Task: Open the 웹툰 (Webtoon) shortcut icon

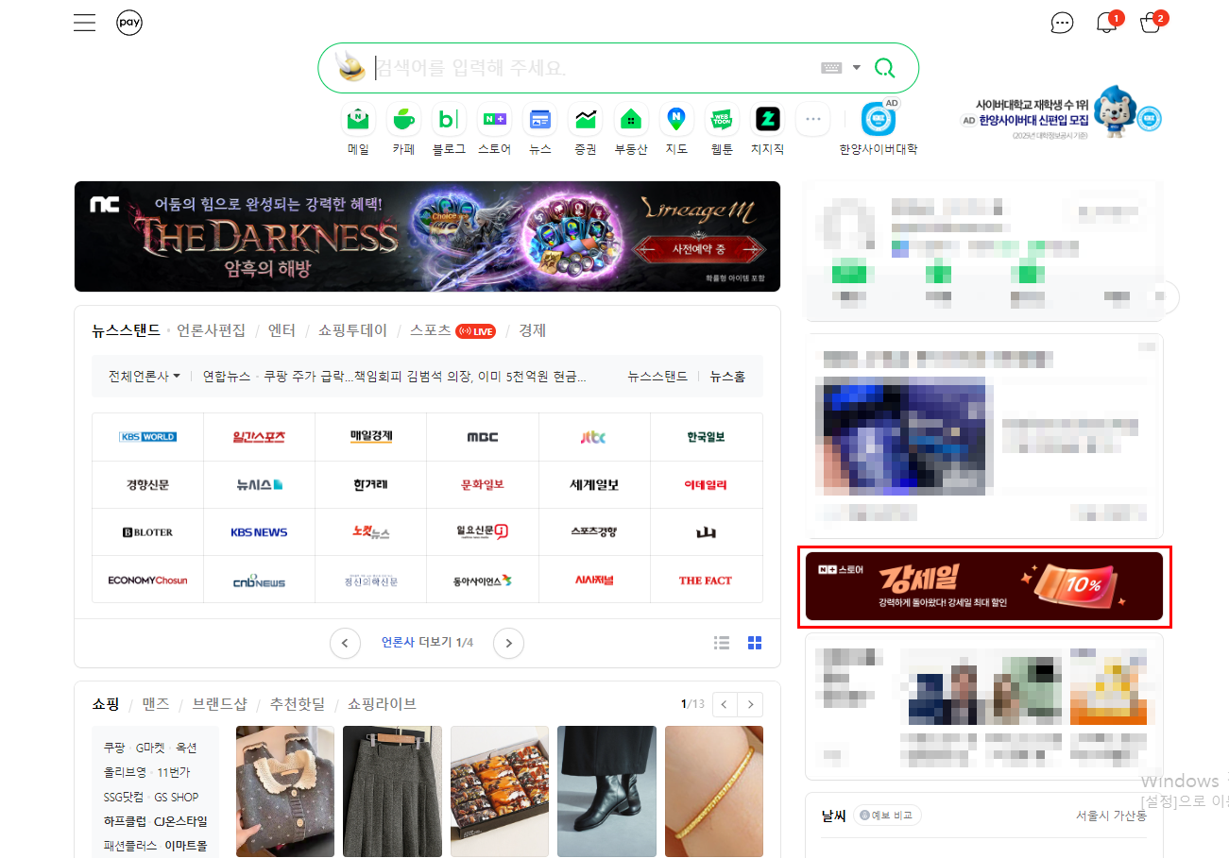Action: [722, 120]
